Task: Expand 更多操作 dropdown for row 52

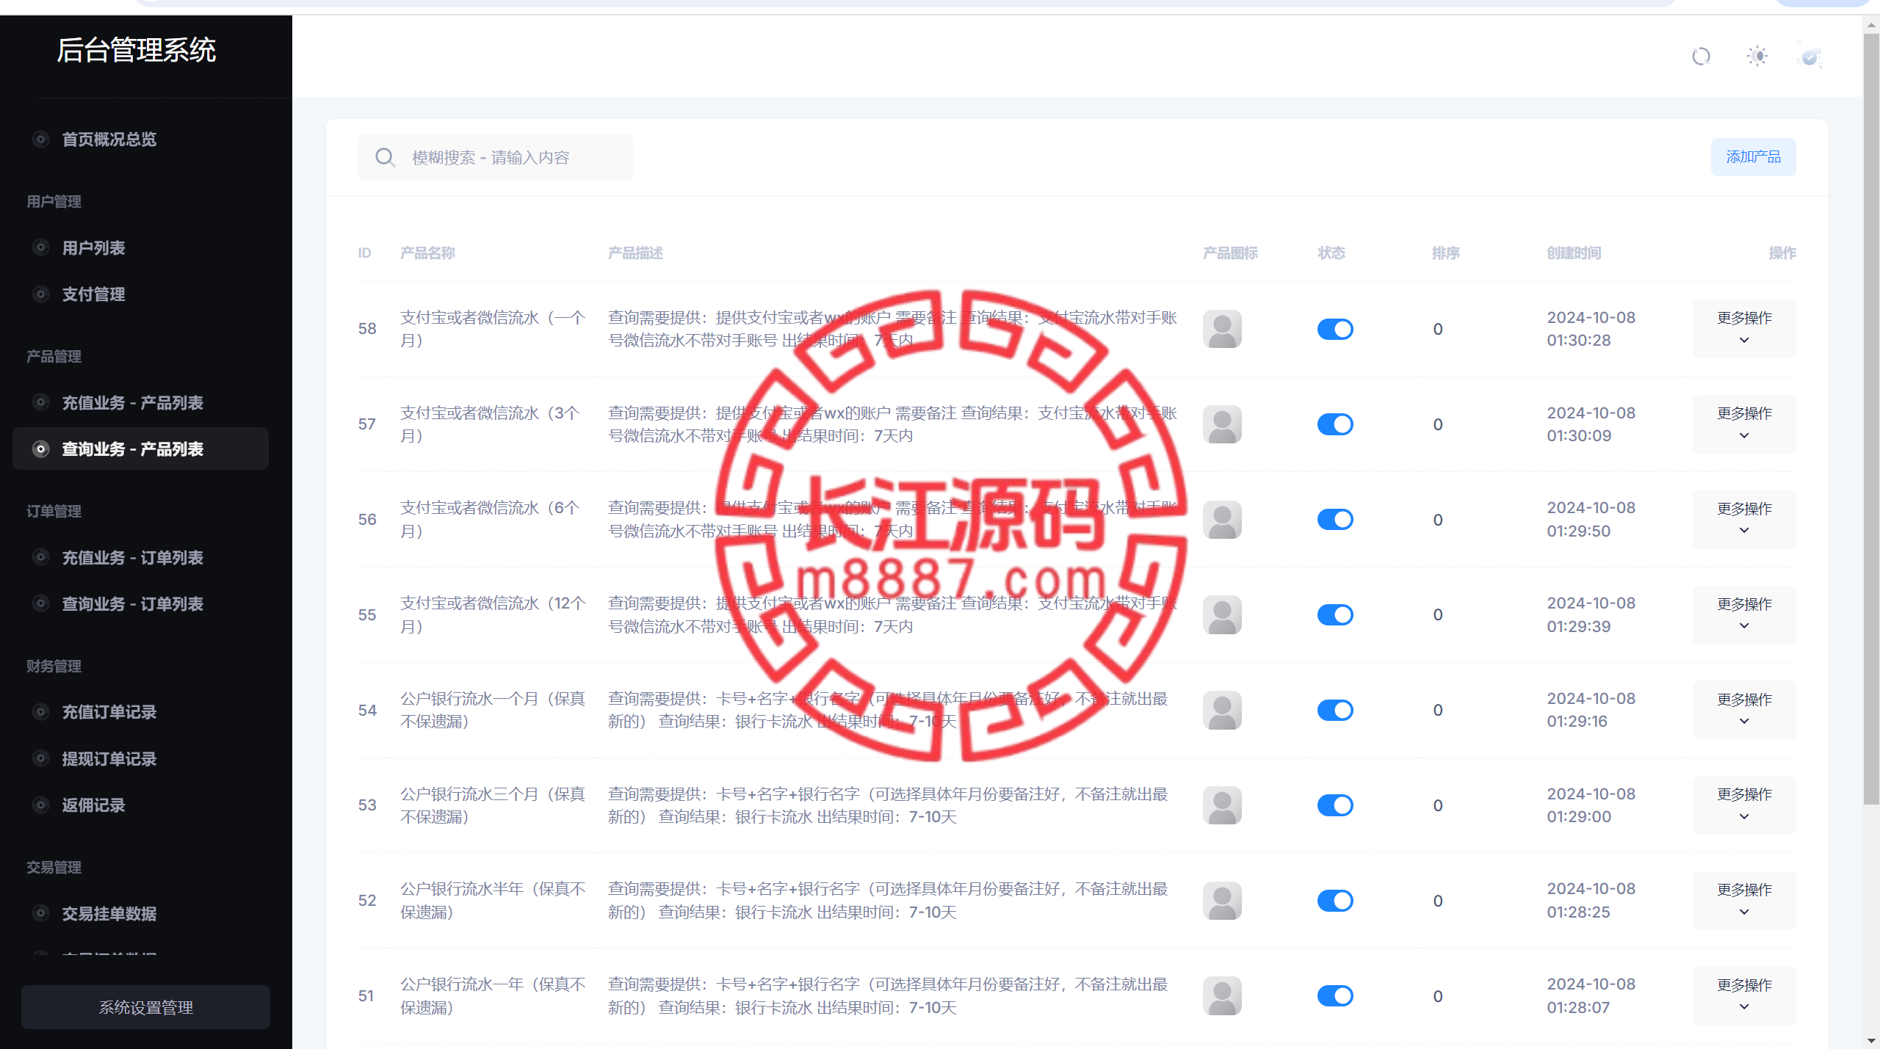Action: point(1744,901)
